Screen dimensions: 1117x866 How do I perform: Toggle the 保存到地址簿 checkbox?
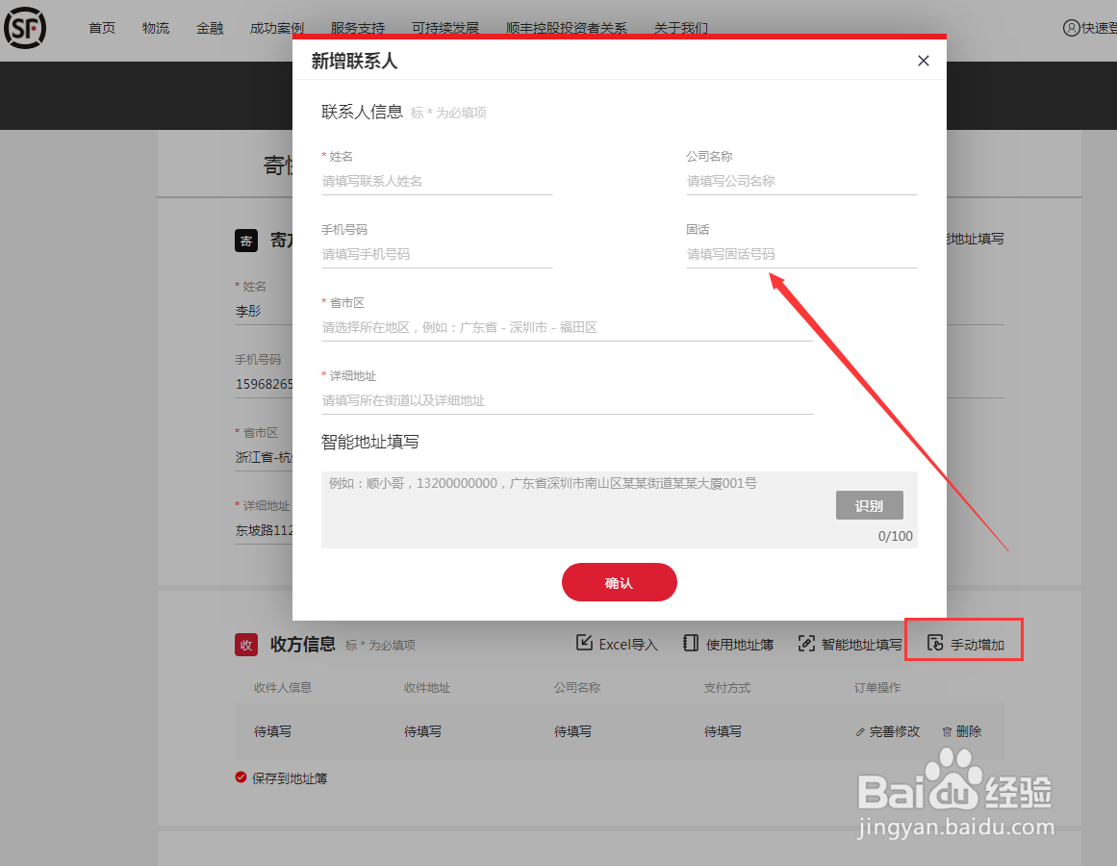[240, 777]
